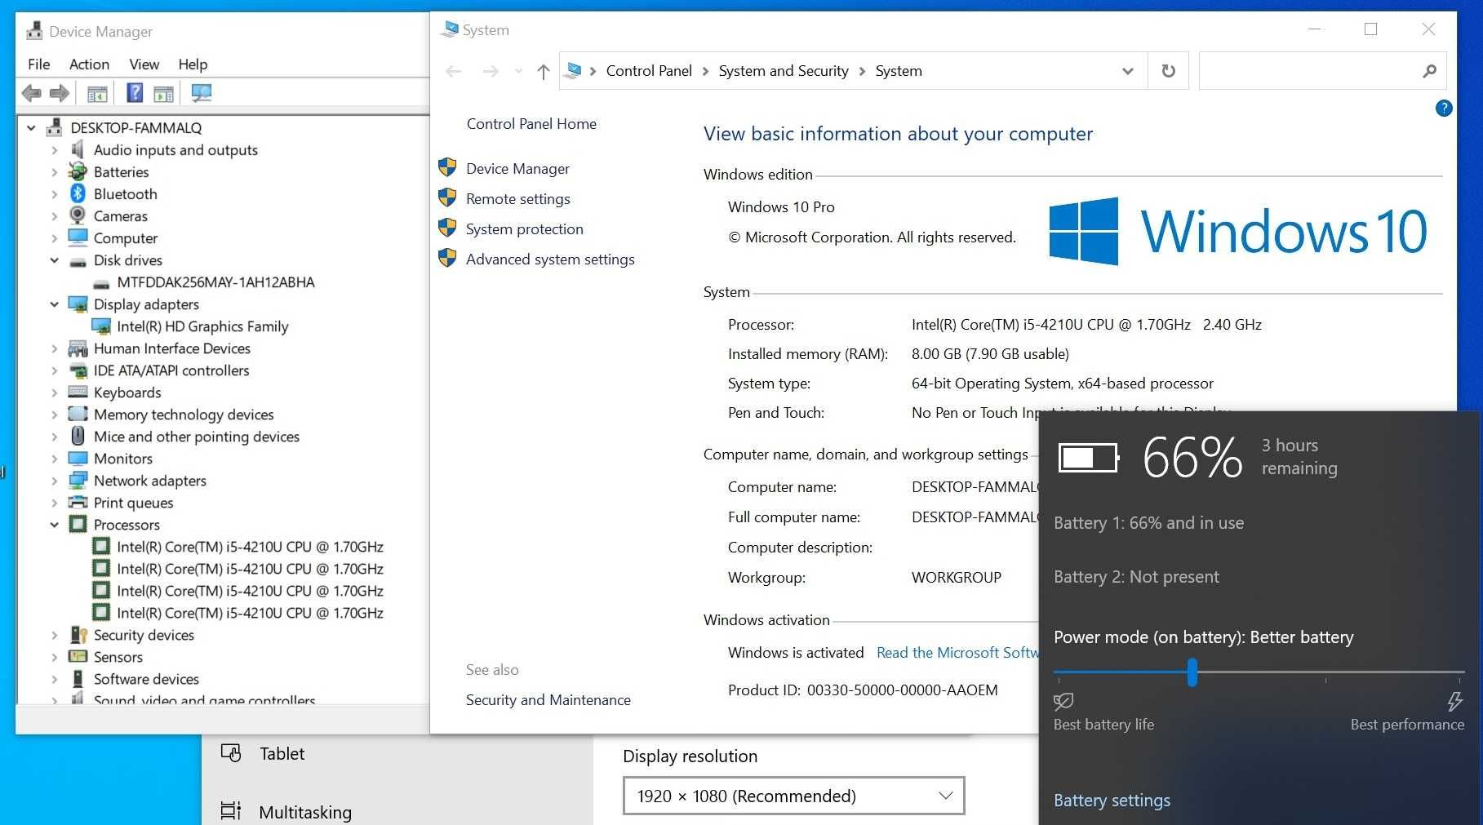1483x825 pixels.
Task: Click the blue Help icon in Device Manager toolbar
Action: point(135,93)
